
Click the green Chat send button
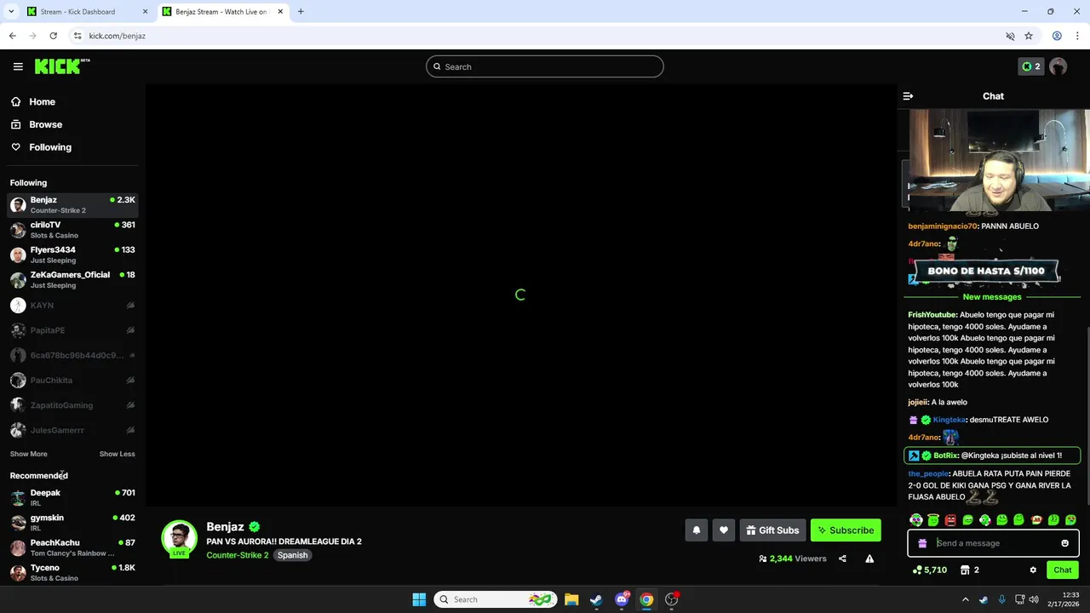coord(1063,570)
